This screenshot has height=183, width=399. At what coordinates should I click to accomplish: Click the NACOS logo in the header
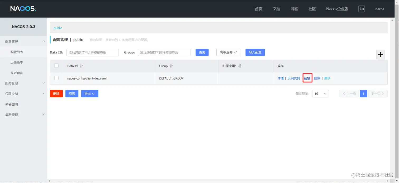coord(23,9)
